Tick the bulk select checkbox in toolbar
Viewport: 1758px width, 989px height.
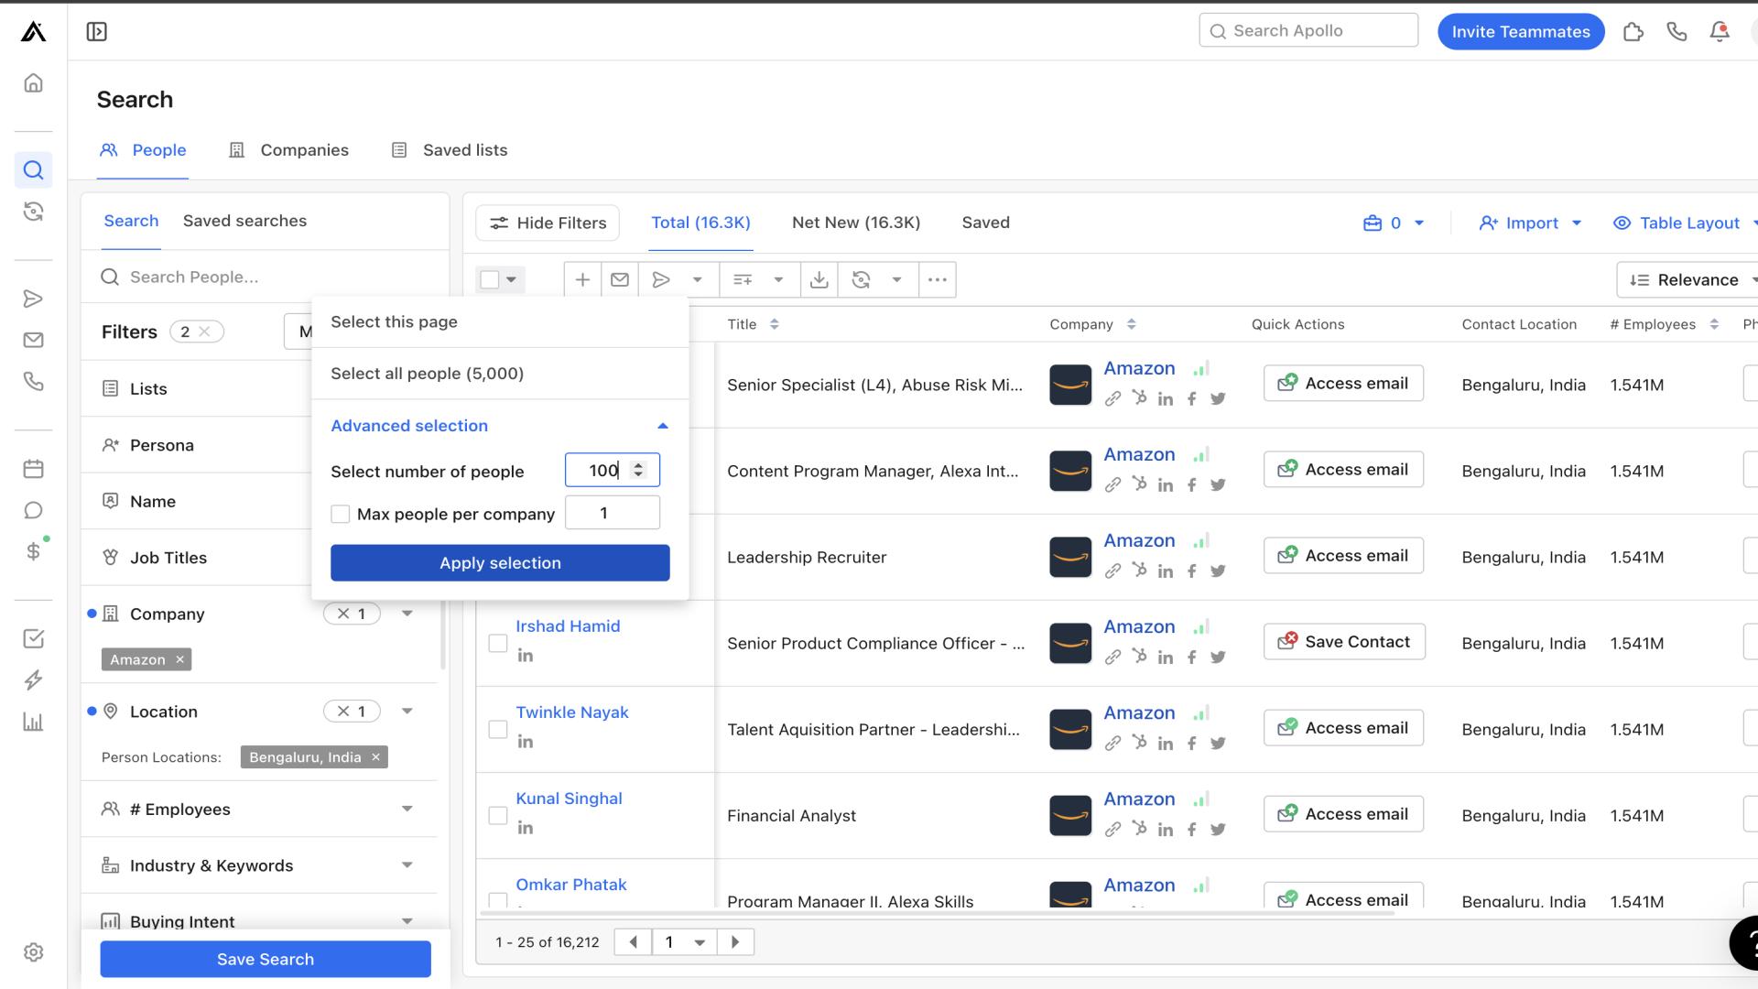tap(490, 280)
